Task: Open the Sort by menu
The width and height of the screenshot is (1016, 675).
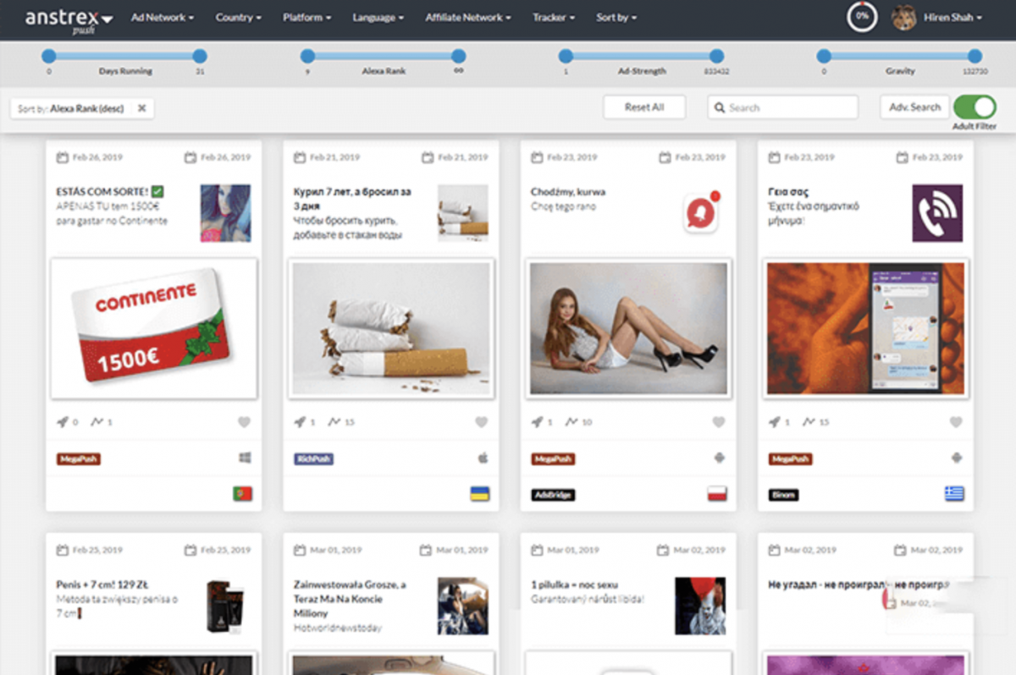Action: pos(616,17)
